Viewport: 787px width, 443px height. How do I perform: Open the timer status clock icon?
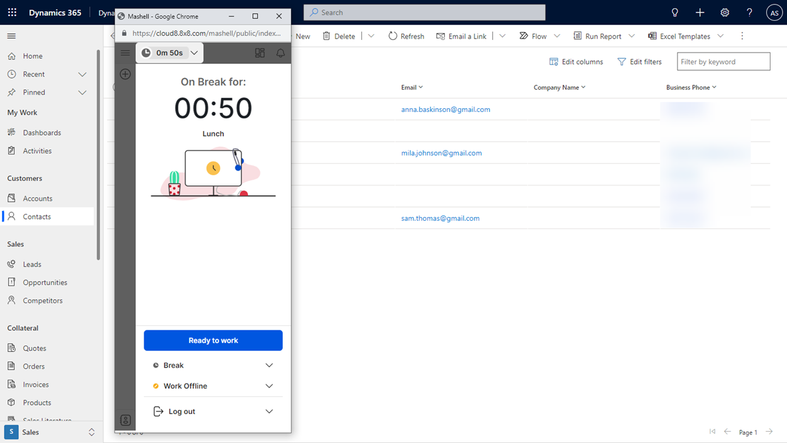coord(146,53)
